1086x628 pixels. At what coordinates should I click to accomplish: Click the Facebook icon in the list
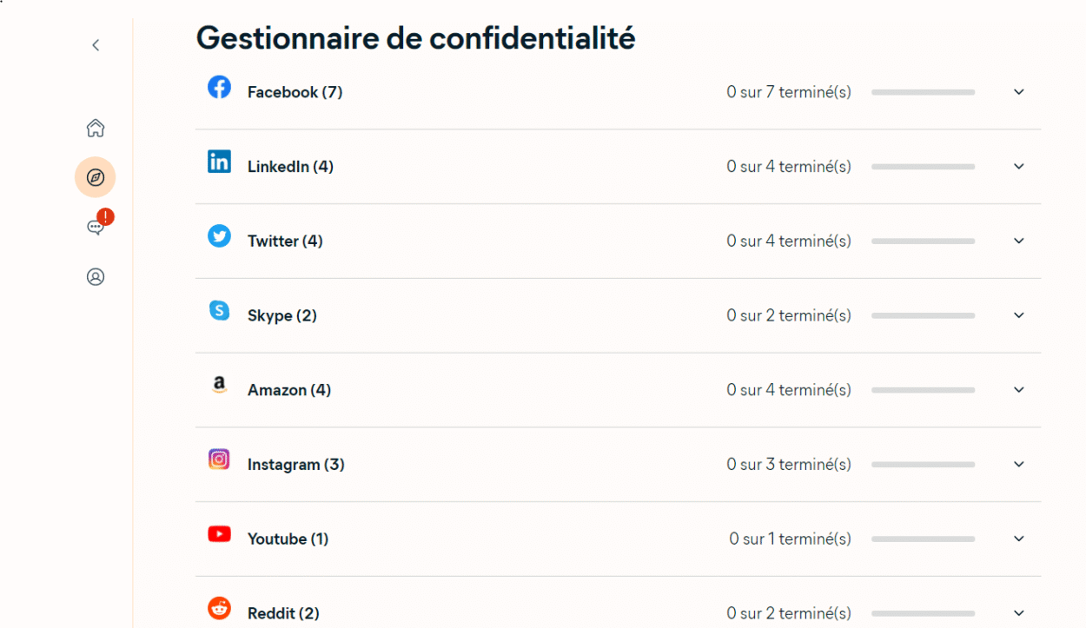[x=219, y=87]
